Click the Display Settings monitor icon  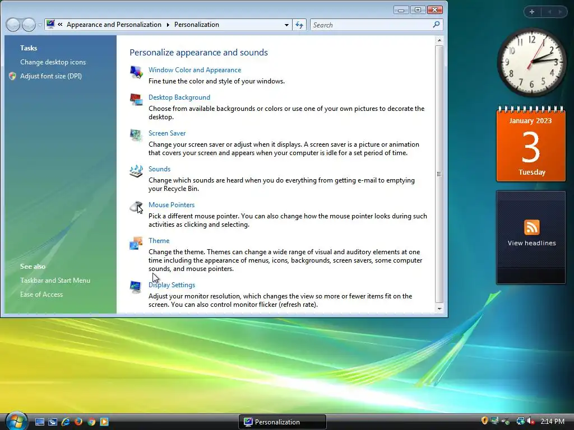136,287
